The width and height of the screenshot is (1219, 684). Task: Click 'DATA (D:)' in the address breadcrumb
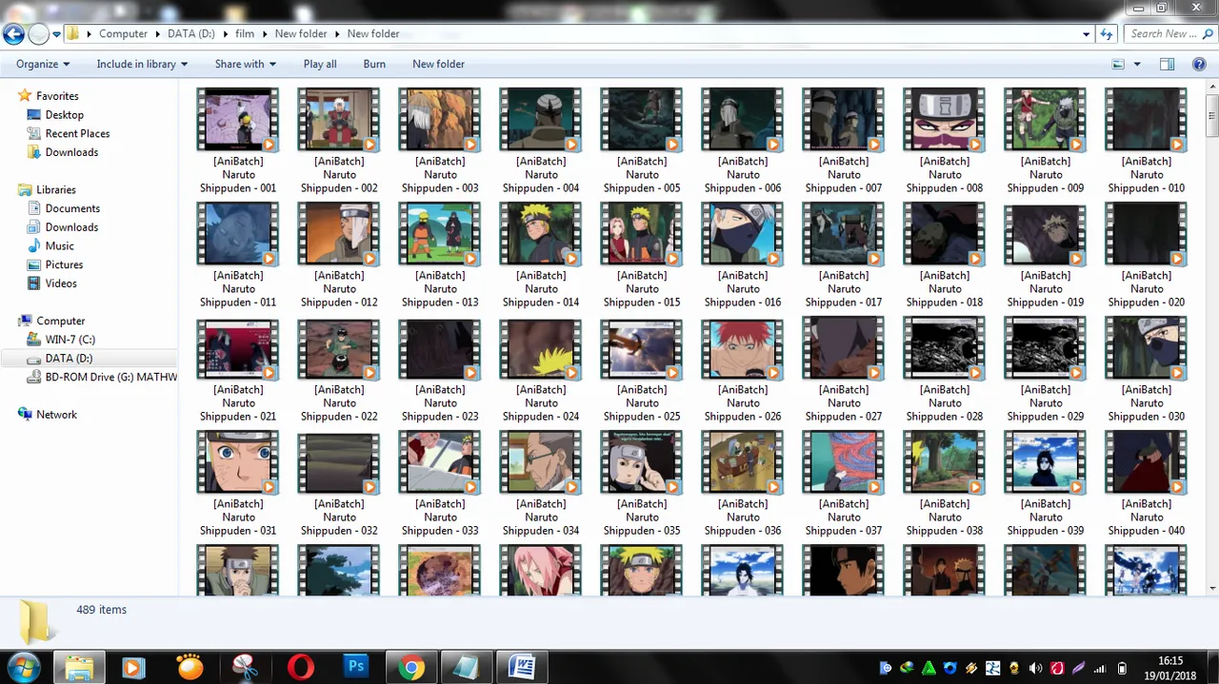pos(191,33)
